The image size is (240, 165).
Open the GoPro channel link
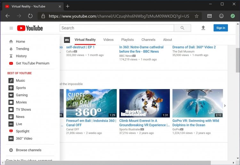click(x=176, y=129)
